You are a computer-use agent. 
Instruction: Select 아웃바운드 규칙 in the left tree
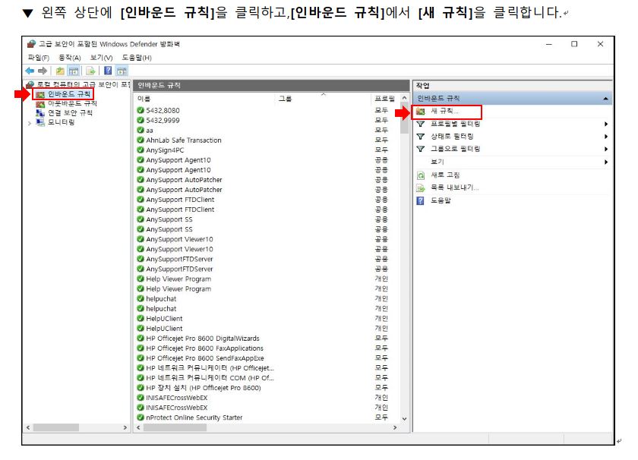coord(72,104)
